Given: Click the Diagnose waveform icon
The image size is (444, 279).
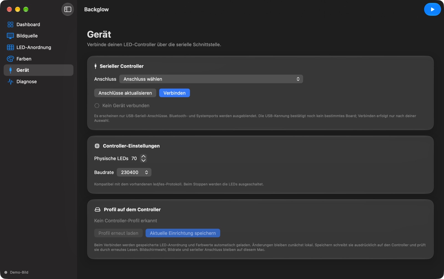Looking at the screenshot, I should point(10,82).
